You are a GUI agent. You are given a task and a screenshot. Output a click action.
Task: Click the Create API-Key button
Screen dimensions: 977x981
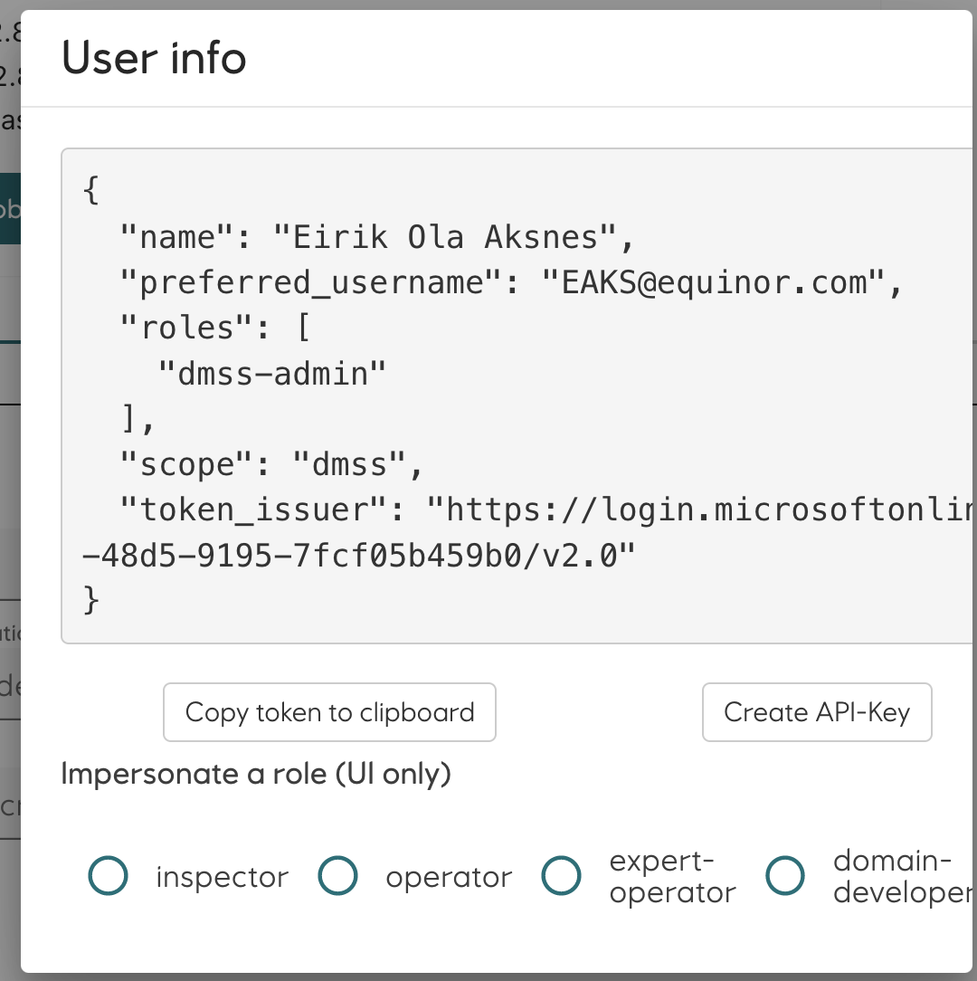click(x=817, y=712)
